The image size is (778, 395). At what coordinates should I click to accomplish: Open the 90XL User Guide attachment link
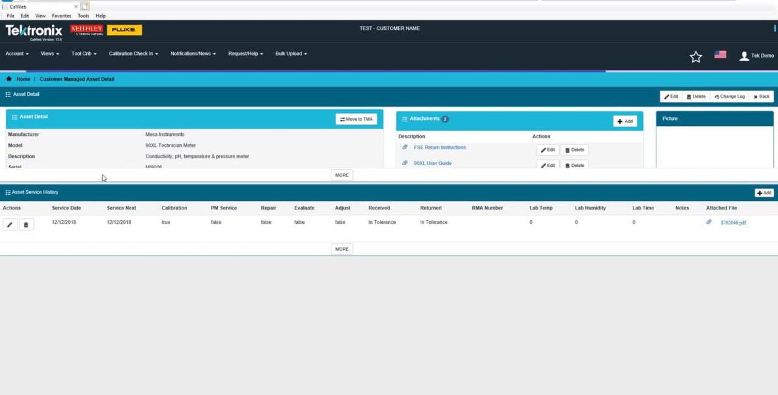pos(432,163)
